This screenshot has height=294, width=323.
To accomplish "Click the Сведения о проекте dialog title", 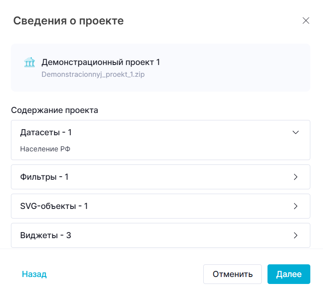I will [x=68, y=21].
